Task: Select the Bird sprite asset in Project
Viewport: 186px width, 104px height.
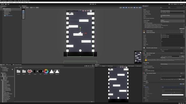Action: coord(41,71)
